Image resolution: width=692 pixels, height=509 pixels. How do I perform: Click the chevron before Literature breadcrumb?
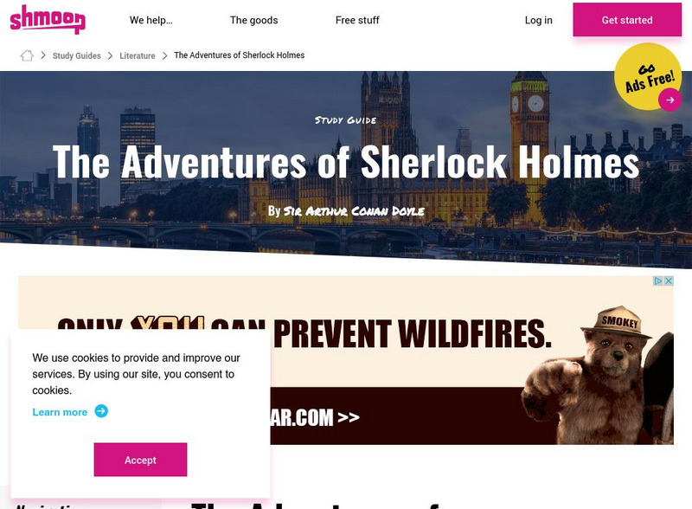[x=111, y=55]
